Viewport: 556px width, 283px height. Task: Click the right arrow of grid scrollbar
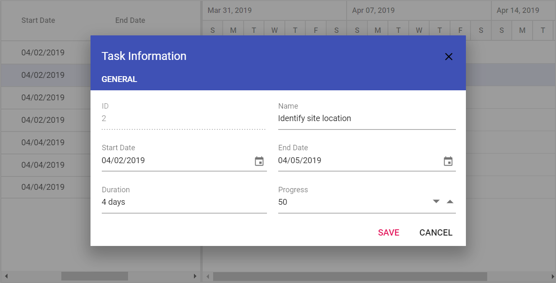pyautogui.click(x=195, y=276)
